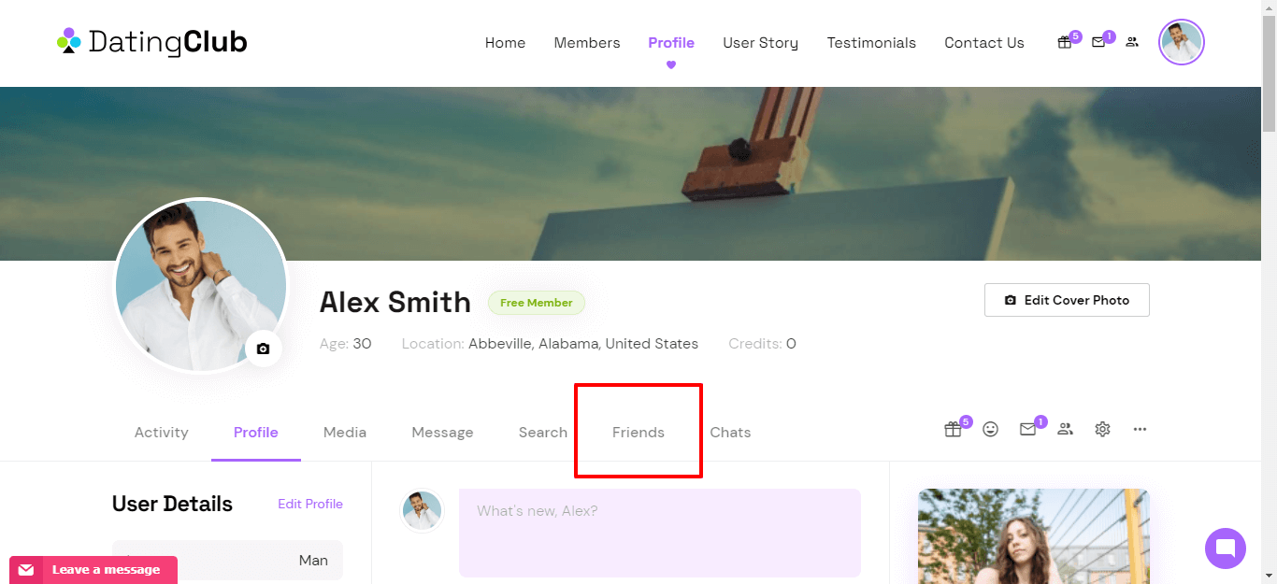Click camera icon on profile picture
Image resolution: width=1277 pixels, height=584 pixels.
pos(264,349)
